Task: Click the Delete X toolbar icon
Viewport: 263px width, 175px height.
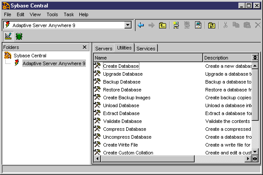Action: pyautogui.click(x=258, y=25)
